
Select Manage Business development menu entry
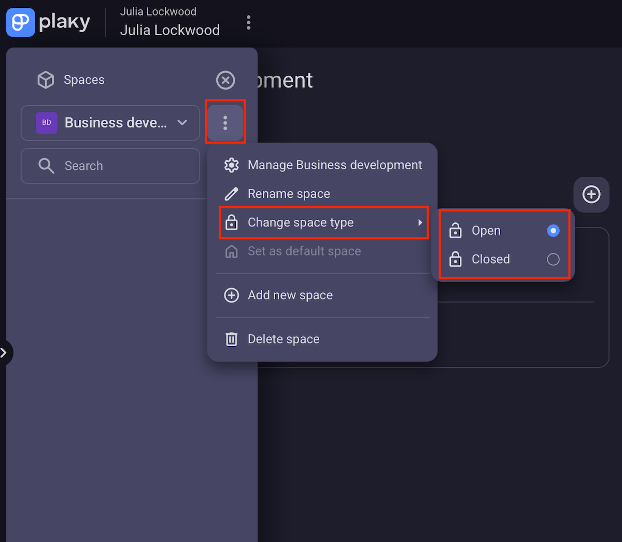(x=334, y=165)
